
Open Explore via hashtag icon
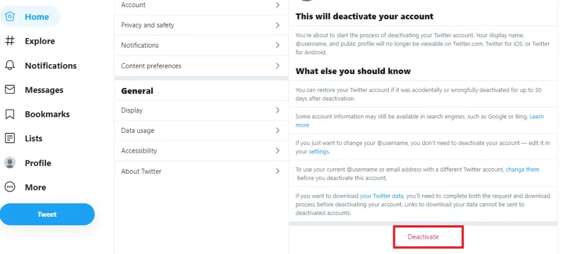tap(10, 41)
